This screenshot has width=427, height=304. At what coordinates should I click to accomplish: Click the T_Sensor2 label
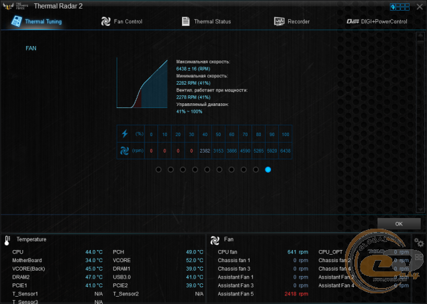126,294
